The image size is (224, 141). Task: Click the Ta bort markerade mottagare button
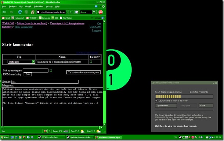point(83,73)
